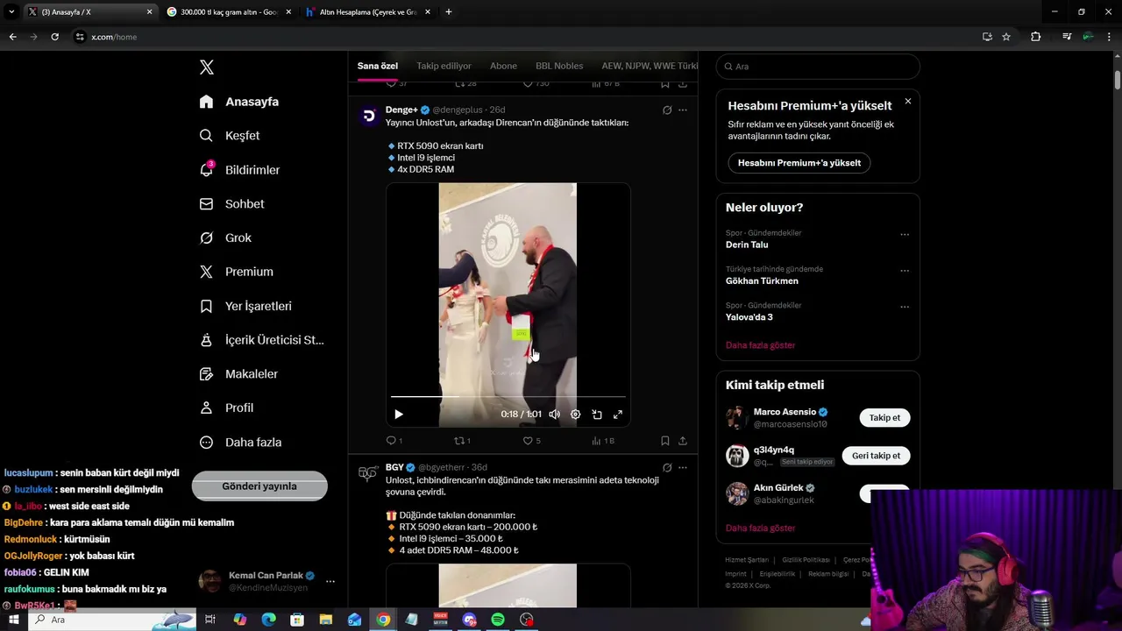Open video settings gear icon
The width and height of the screenshot is (1122, 631).
point(575,415)
